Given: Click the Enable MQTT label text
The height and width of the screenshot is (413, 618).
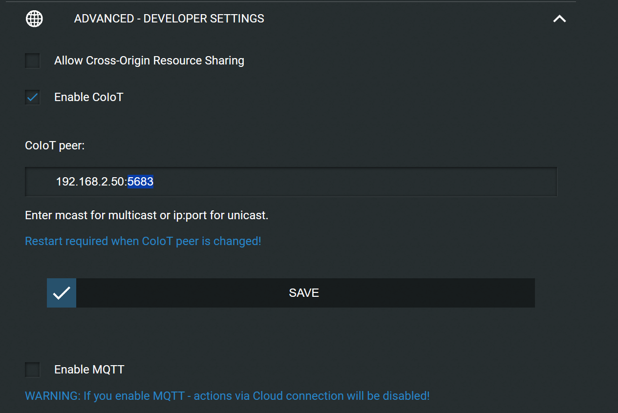Looking at the screenshot, I should click(89, 370).
